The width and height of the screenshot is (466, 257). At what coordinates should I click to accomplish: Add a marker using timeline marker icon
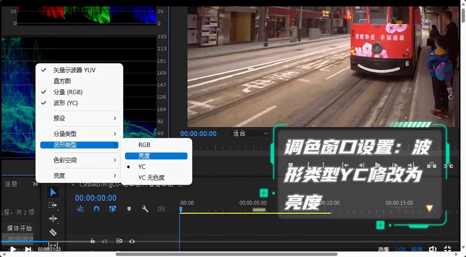coord(129,209)
